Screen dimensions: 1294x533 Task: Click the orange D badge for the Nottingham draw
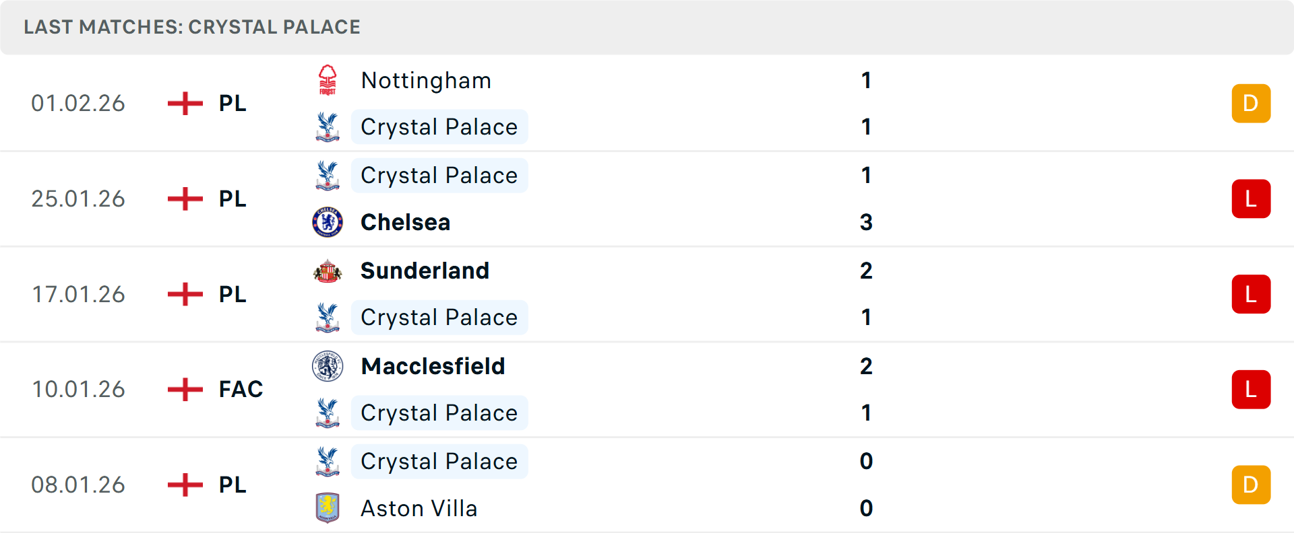[x=1251, y=103]
